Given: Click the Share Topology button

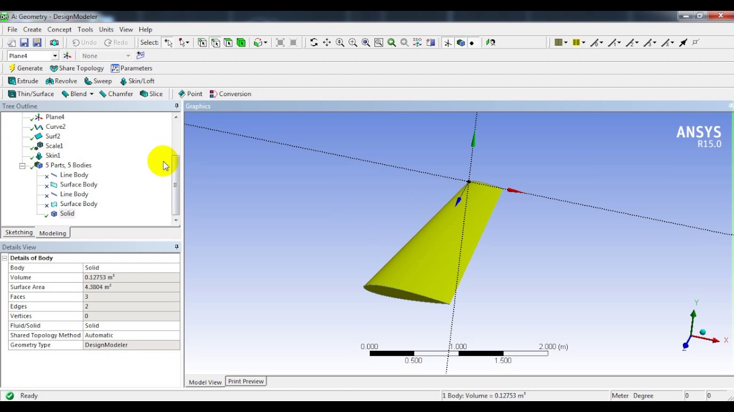Looking at the screenshot, I should point(77,68).
